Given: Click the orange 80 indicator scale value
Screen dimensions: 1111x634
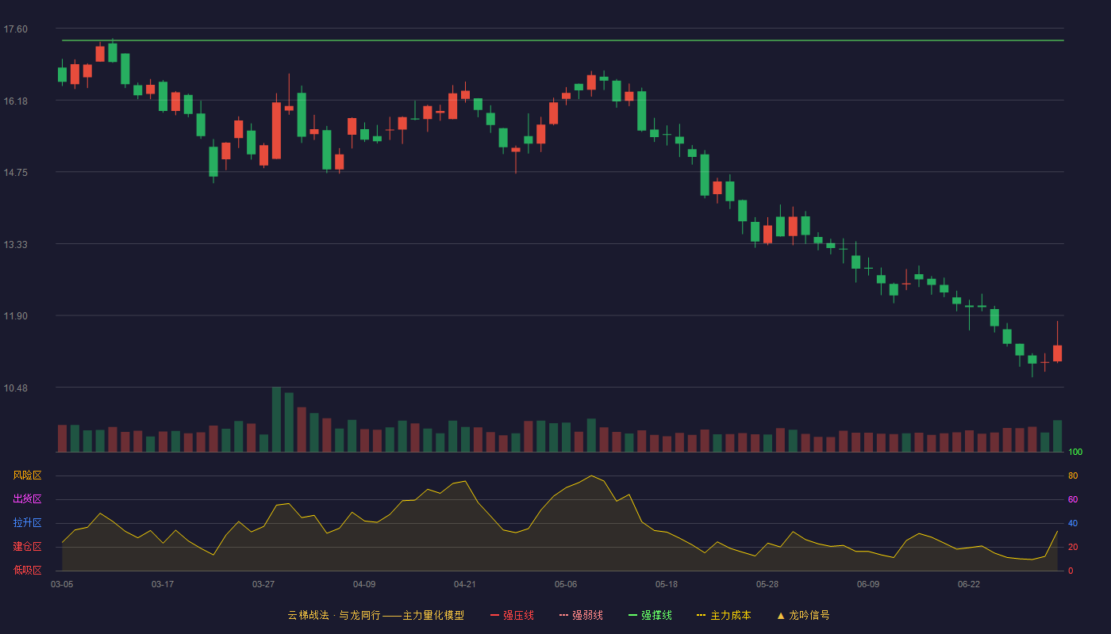Looking at the screenshot, I should coord(1073,476).
